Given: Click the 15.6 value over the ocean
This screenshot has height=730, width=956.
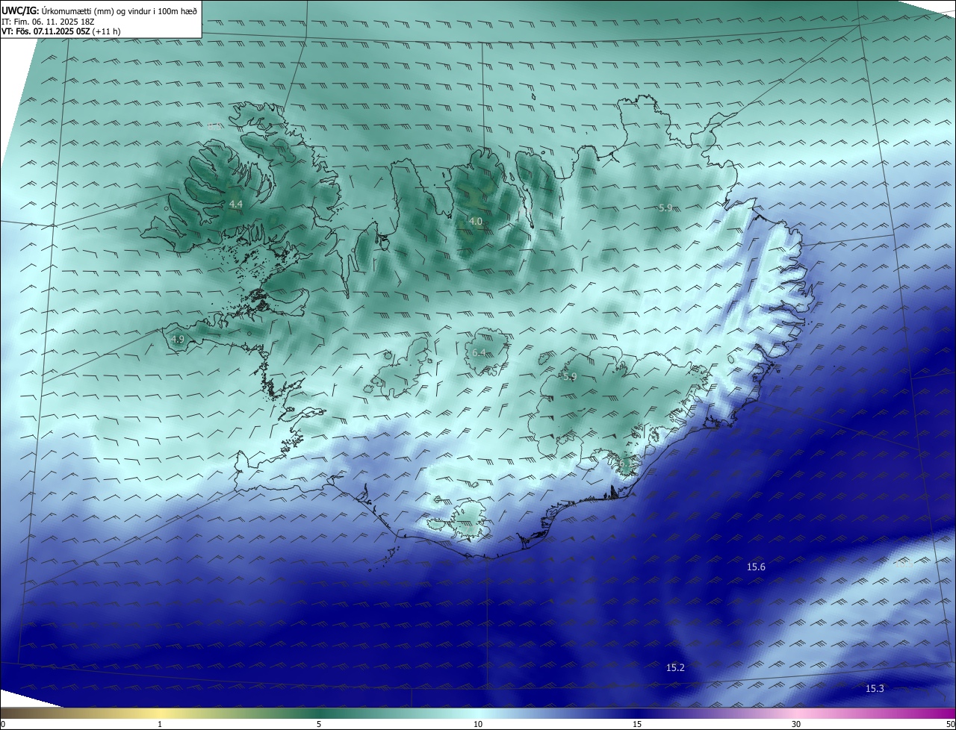Looking at the screenshot, I should click(x=756, y=567).
